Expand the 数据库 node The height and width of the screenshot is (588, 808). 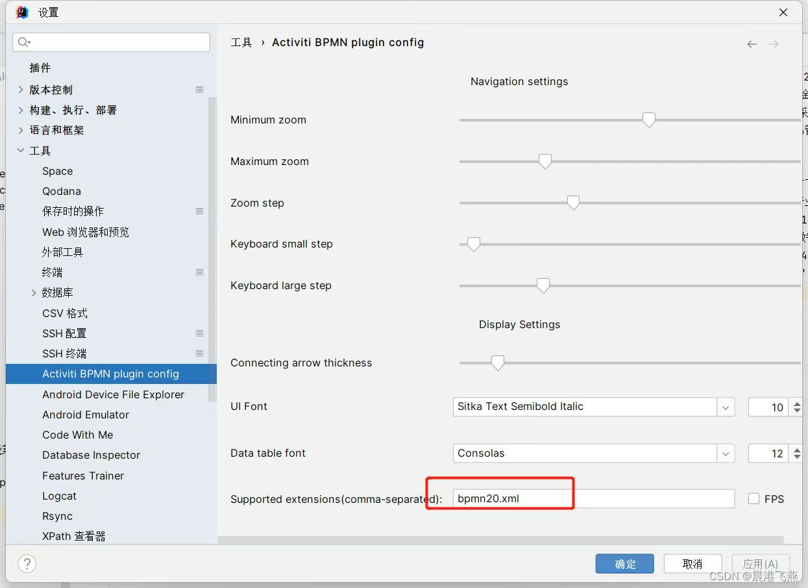pos(34,293)
